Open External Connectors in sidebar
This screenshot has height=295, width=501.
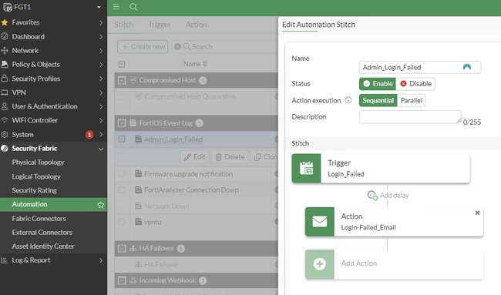click(x=42, y=233)
